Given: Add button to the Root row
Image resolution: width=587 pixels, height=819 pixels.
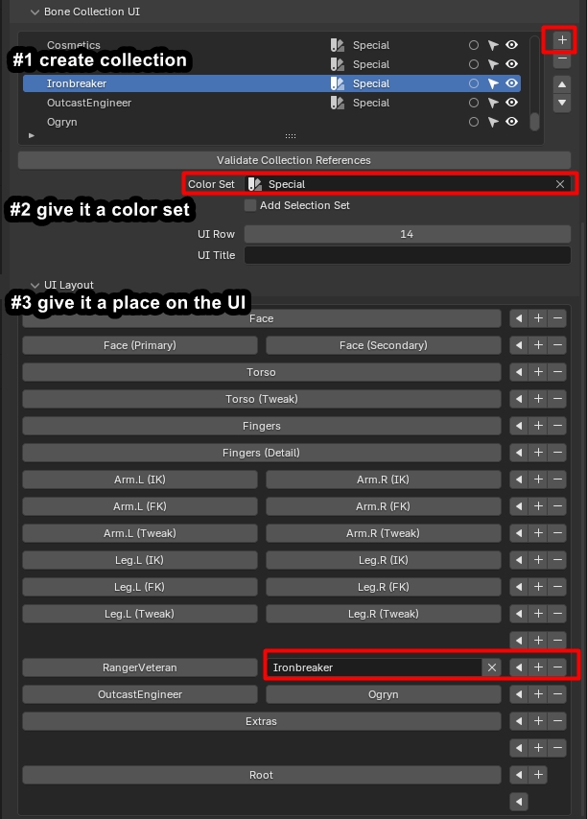Looking at the screenshot, I should [538, 775].
